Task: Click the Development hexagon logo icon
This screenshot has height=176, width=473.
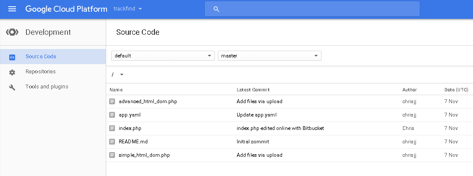Action: point(12,32)
